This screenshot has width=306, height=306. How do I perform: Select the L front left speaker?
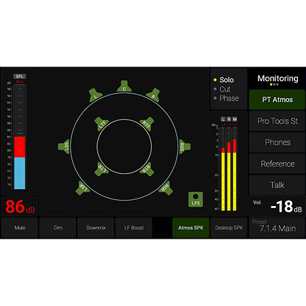tap(95, 95)
